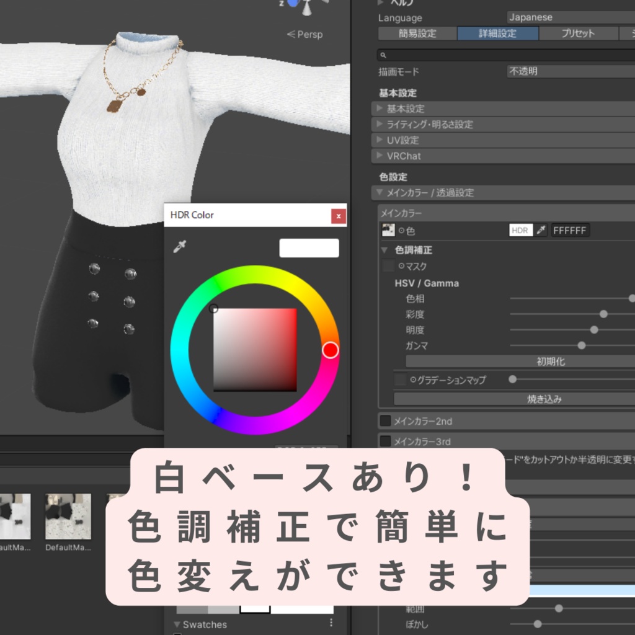Open the main color texture slot thumbnail

[x=388, y=230]
